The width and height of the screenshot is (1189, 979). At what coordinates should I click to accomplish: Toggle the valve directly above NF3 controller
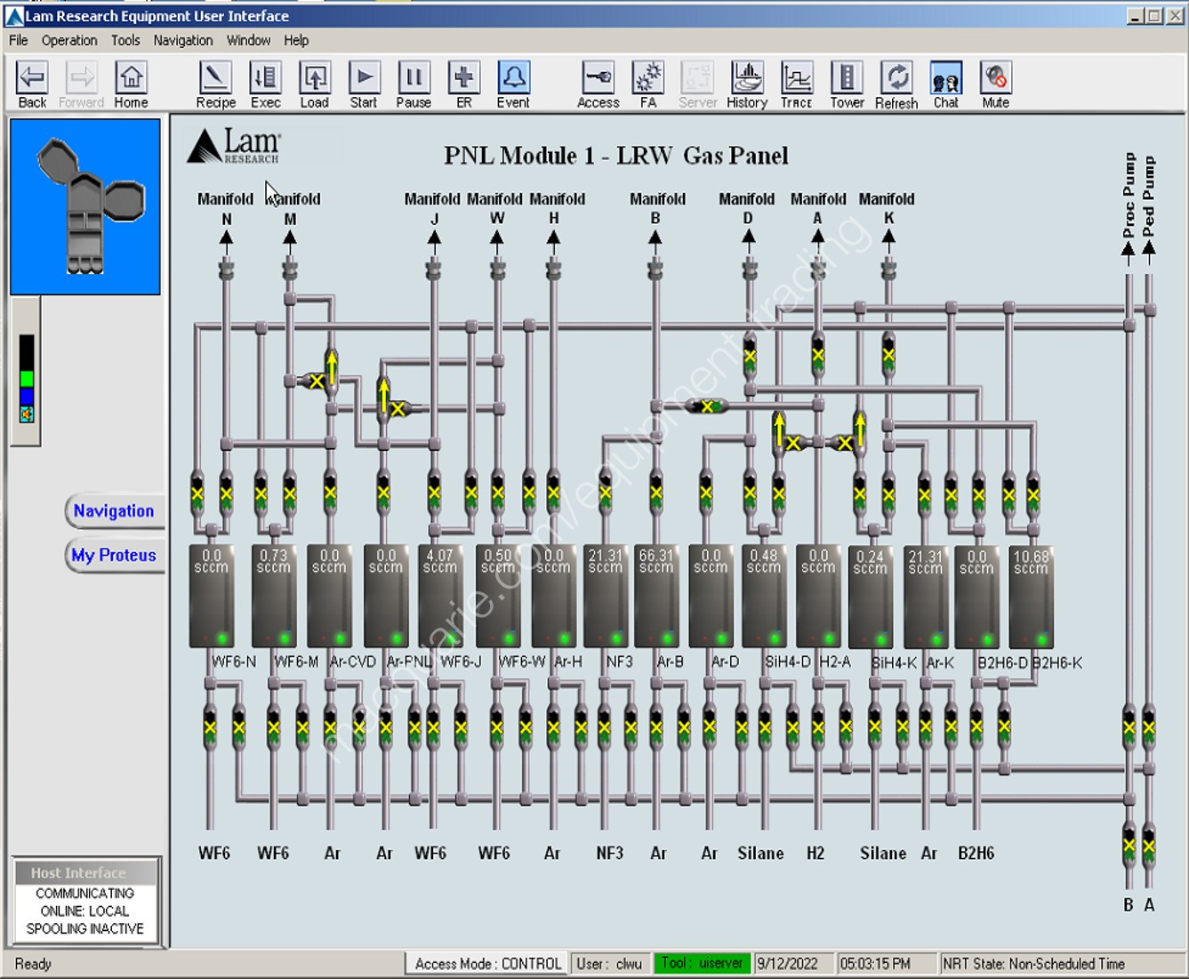606,492
